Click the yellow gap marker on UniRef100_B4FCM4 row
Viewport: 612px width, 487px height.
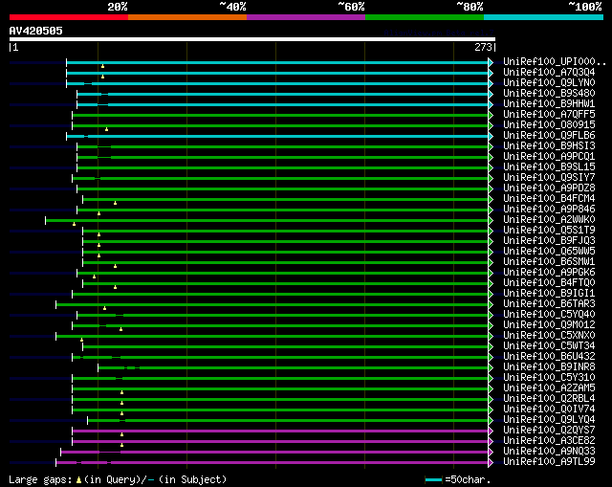[115, 203]
